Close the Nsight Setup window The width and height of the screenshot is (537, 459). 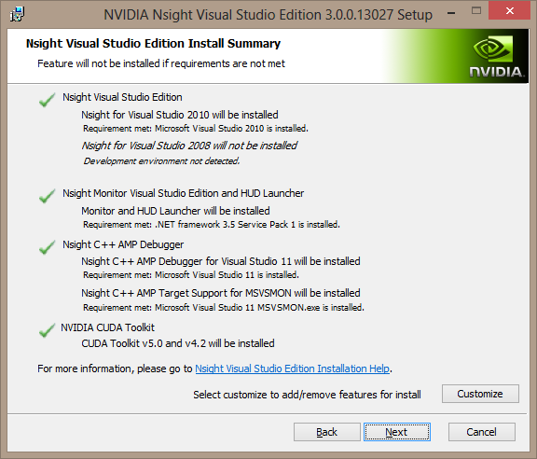point(510,10)
